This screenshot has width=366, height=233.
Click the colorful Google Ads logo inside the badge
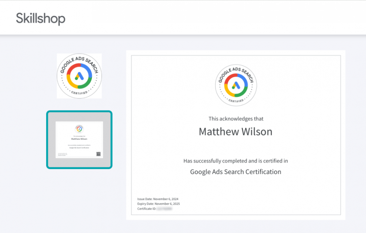[236, 85]
